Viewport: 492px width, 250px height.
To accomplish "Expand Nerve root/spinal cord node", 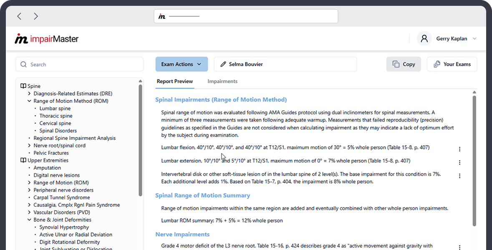I will coord(29,146).
